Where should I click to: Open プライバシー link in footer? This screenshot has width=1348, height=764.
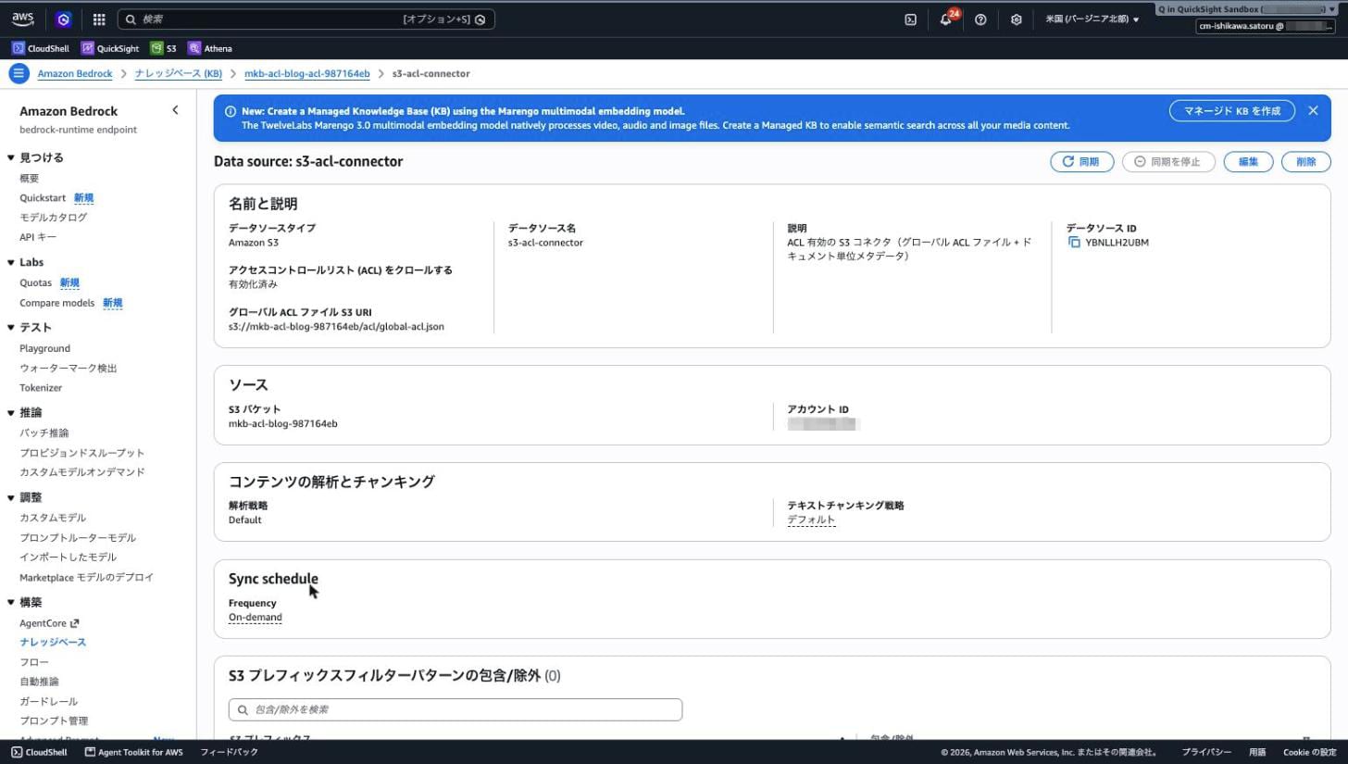click(1206, 752)
